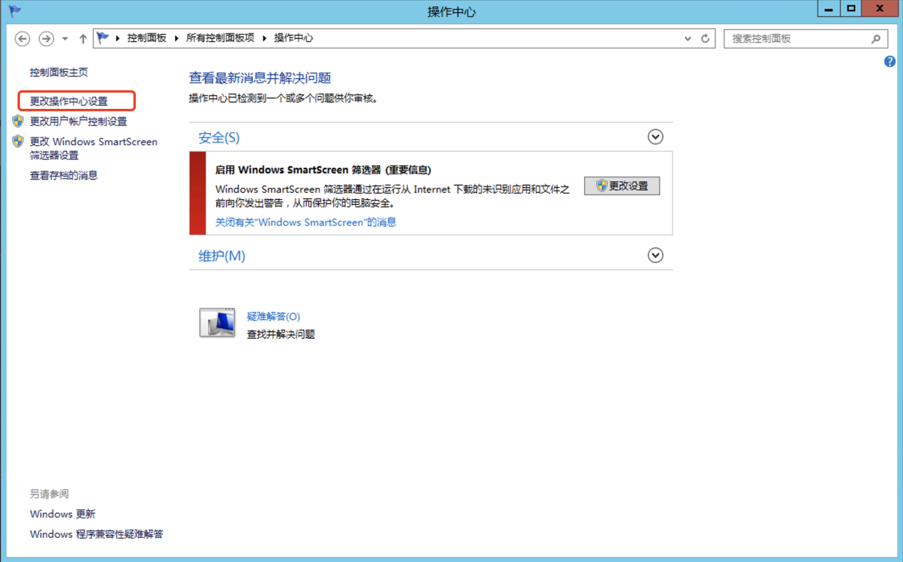Expand the arrow before 控制面板 breadcrumb
903x562 pixels.
pos(117,38)
